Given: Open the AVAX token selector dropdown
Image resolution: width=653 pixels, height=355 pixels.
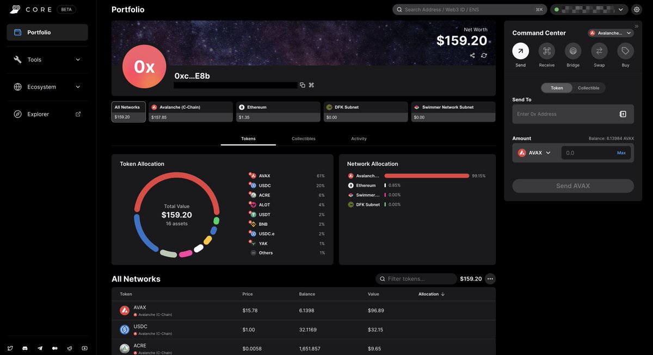Looking at the screenshot, I should coord(534,153).
